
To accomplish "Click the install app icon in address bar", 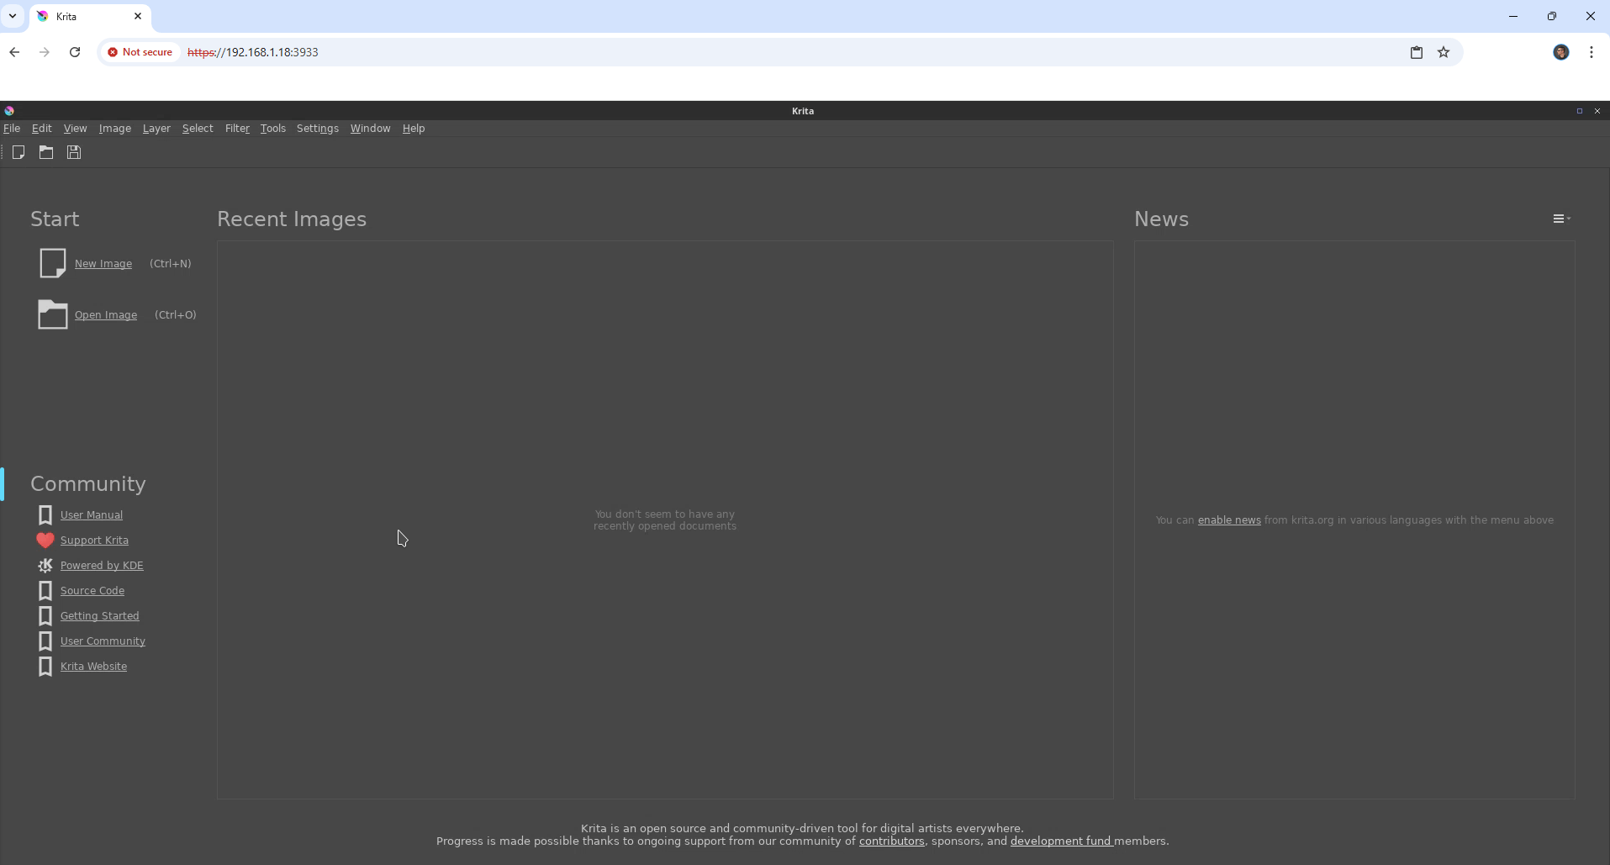I will click(x=1417, y=52).
